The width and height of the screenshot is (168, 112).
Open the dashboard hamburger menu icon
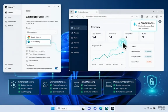click(72, 22)
